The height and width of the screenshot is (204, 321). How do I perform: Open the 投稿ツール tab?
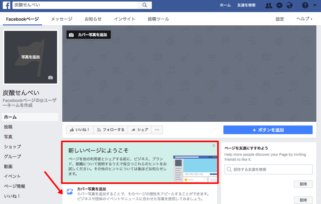click(158, 19)
